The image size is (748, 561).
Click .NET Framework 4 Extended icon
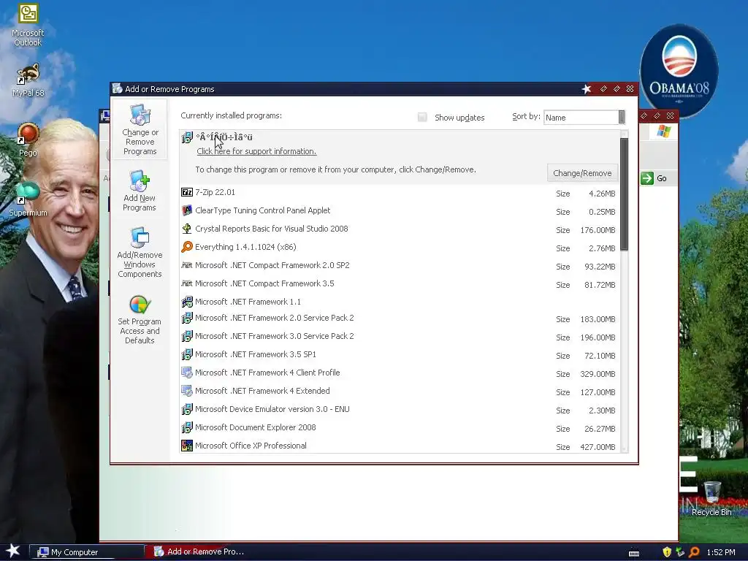point(187,391)
